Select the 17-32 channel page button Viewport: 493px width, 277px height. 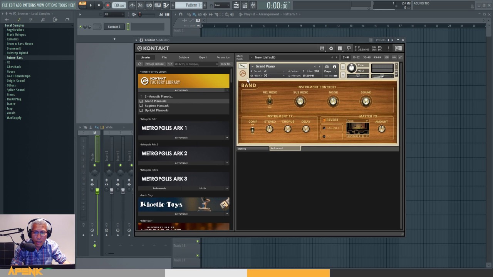pyautogui.click(x=356, y=57)
